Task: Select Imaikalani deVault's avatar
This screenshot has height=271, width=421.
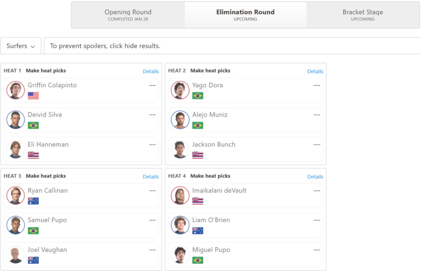Action: pos(180,196)
